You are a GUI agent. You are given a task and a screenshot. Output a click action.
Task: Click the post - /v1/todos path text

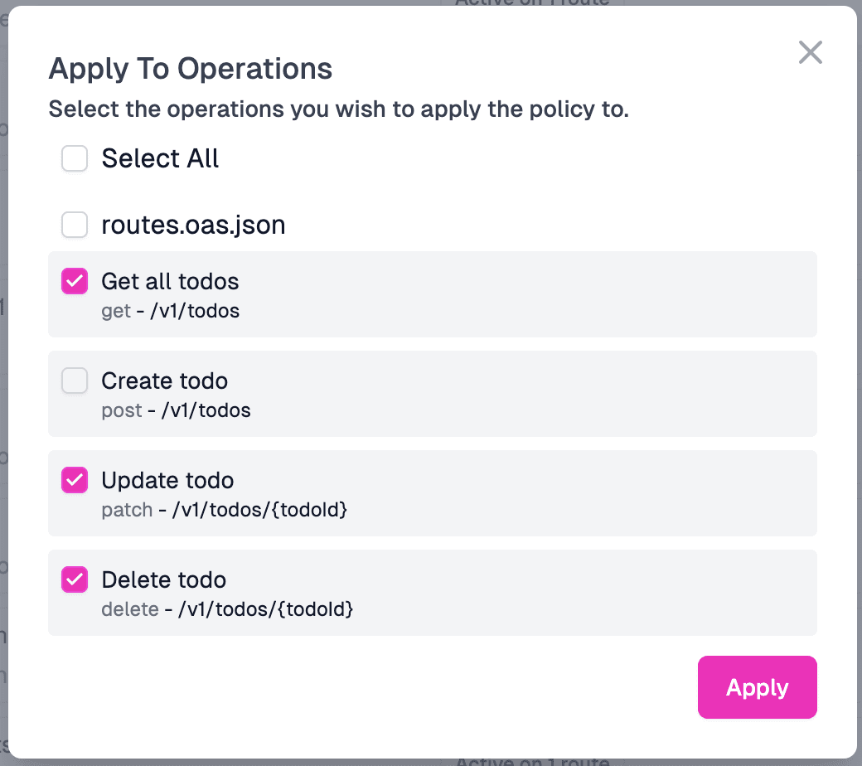(x=174, y=410)
